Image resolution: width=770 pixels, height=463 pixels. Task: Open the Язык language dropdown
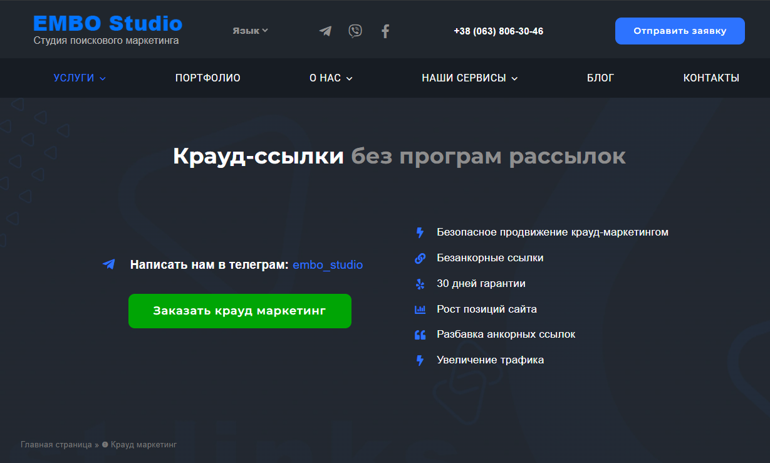point(250,29)
